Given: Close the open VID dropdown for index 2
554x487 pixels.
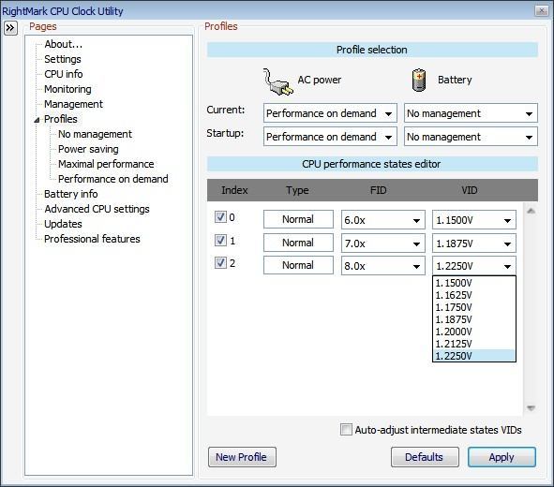Looking at the screenshot, I should 473,266.
